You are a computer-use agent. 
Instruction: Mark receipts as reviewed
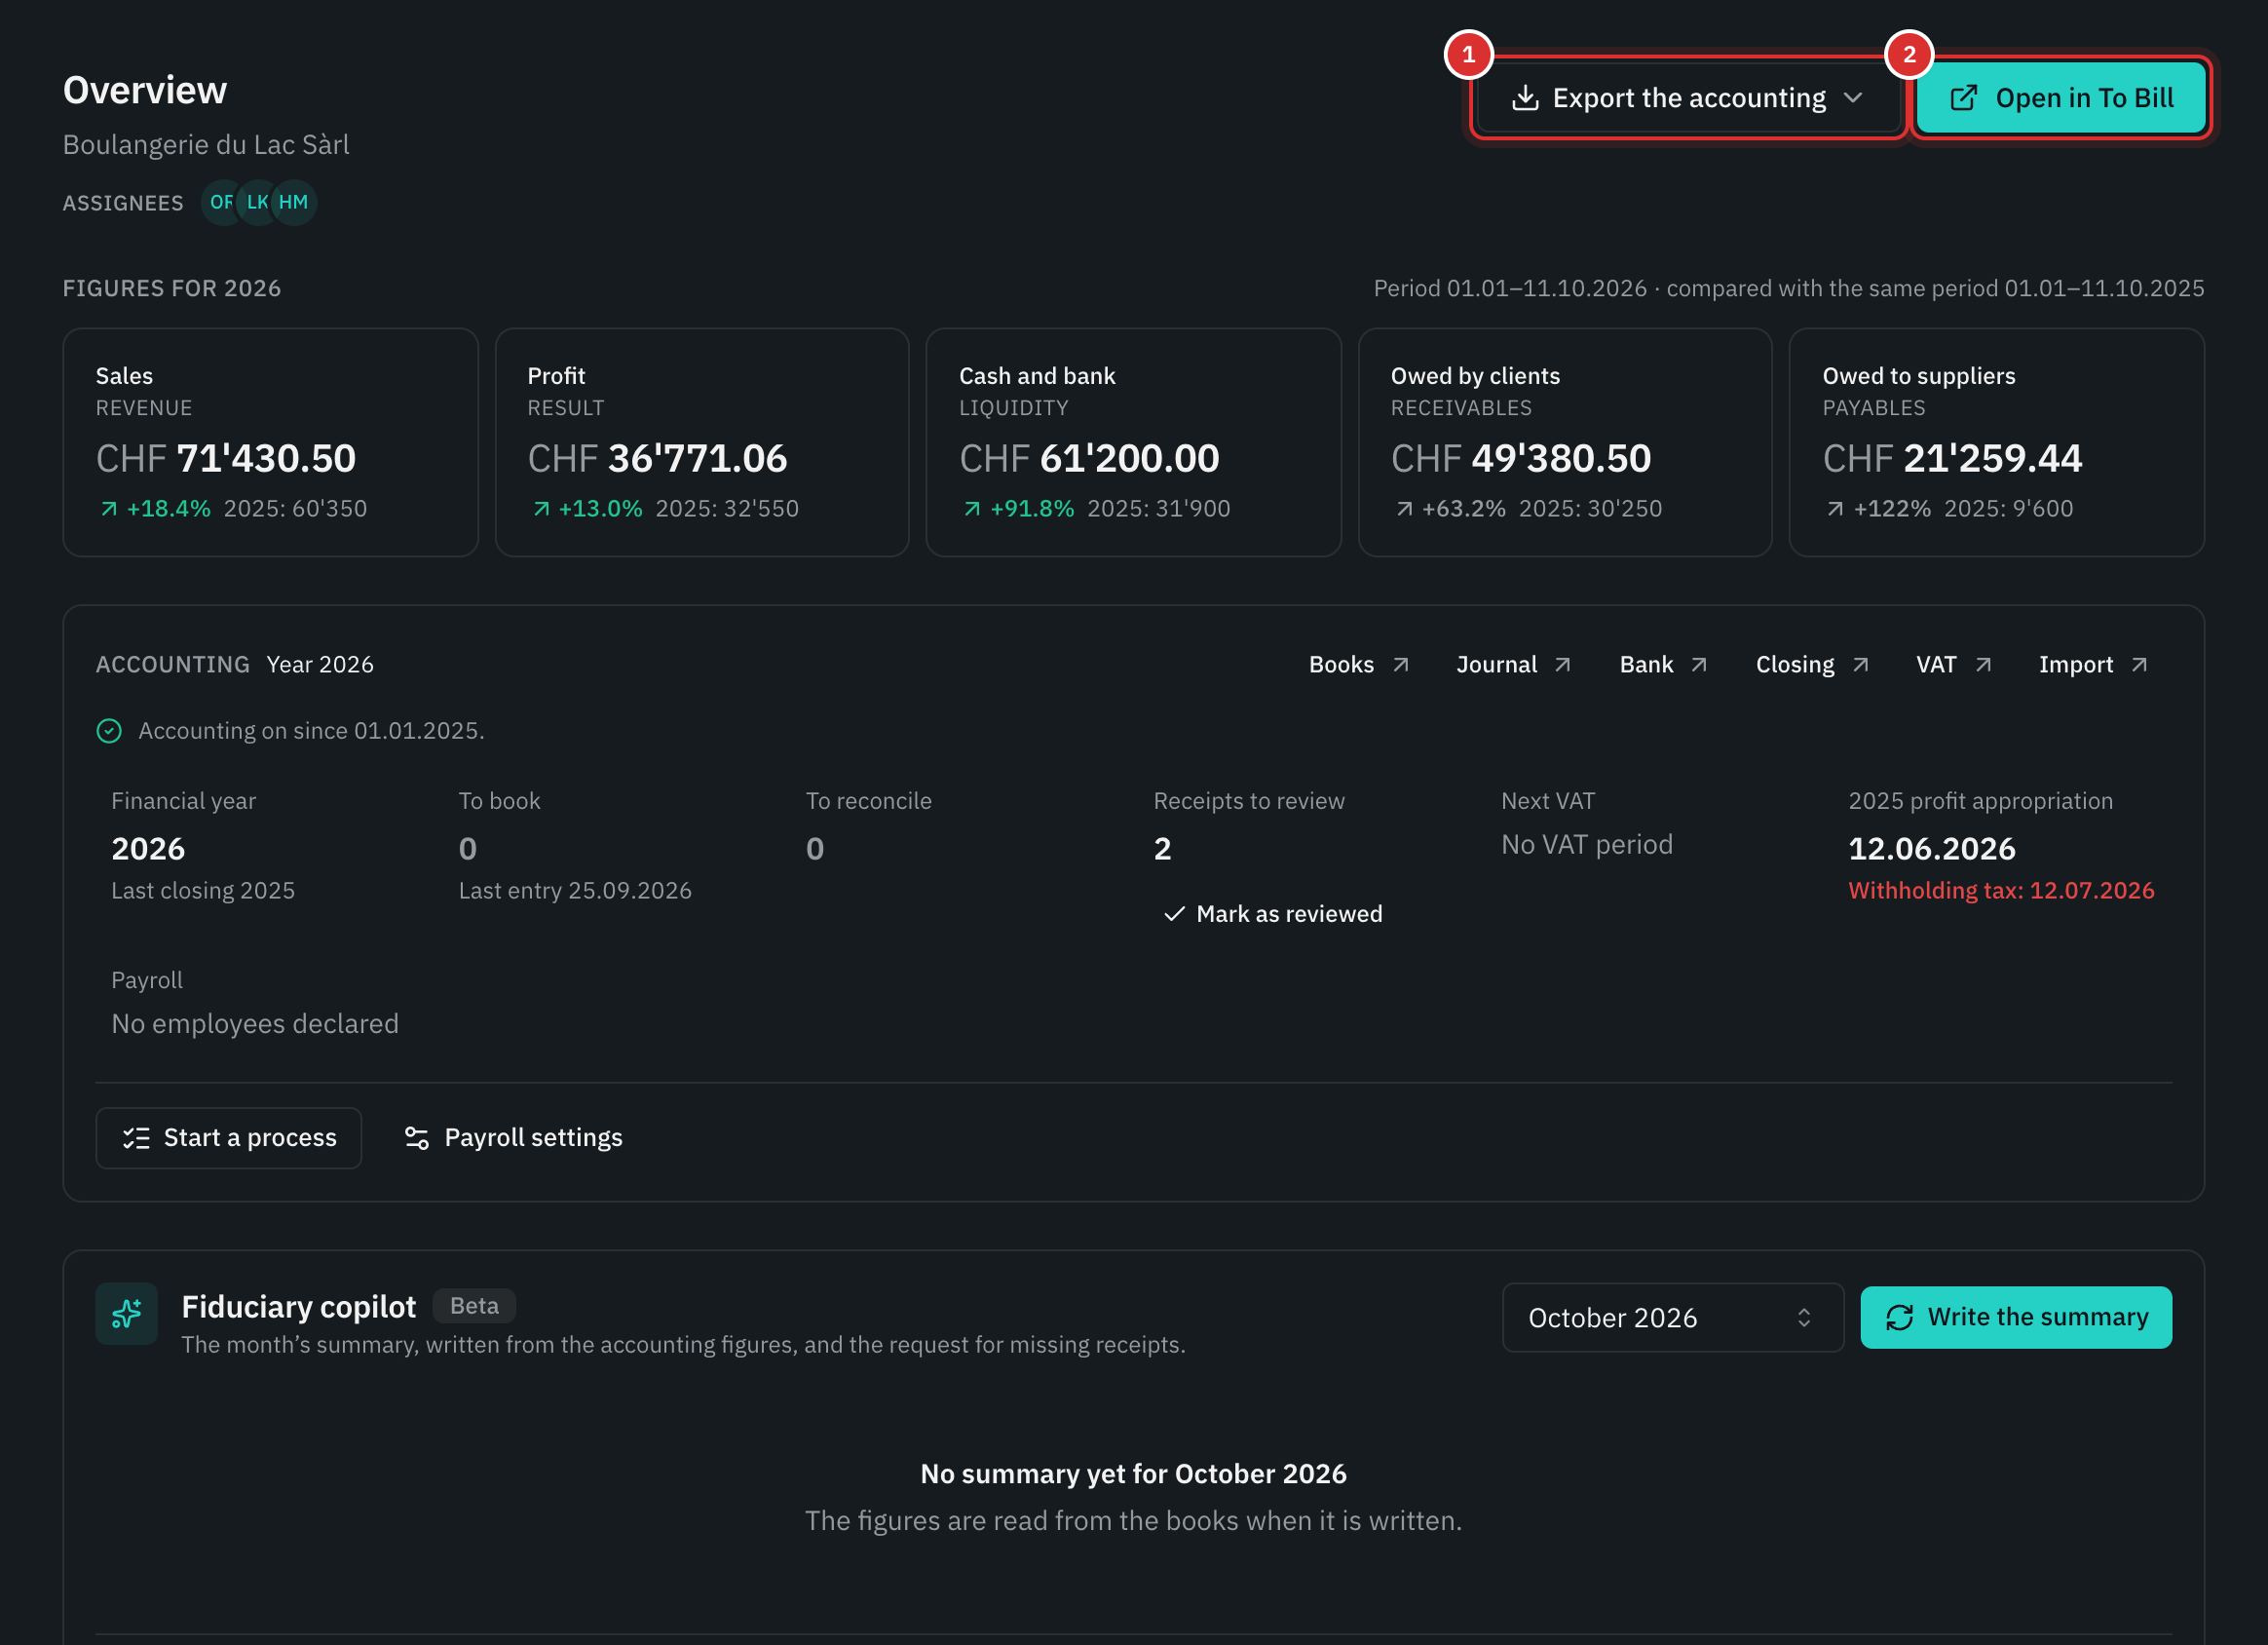[1272, 913]
